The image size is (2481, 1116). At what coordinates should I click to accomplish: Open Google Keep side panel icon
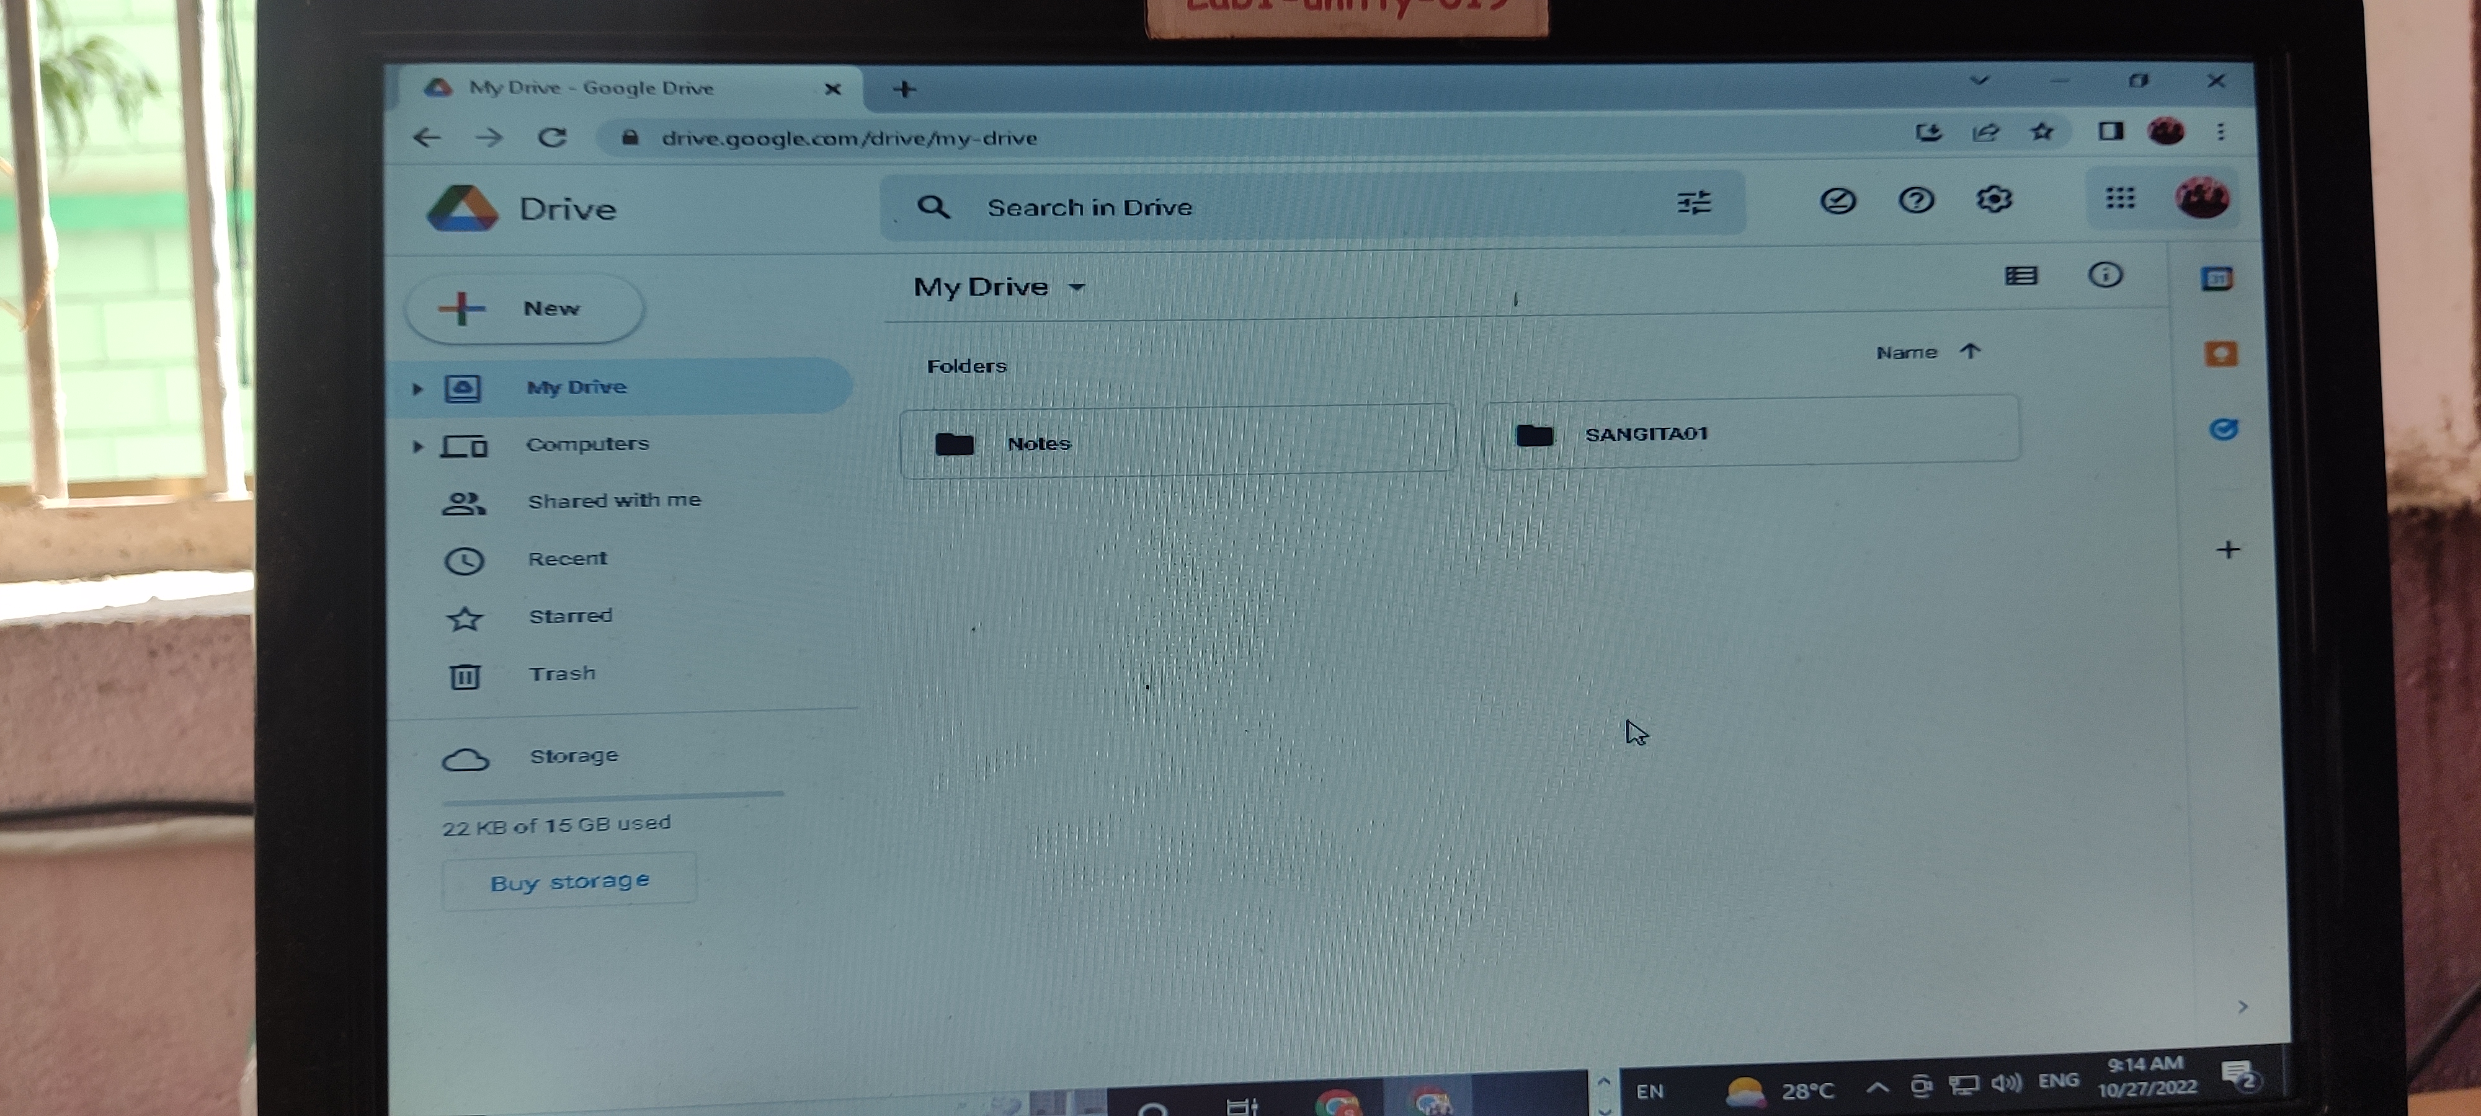[2220, 353]
